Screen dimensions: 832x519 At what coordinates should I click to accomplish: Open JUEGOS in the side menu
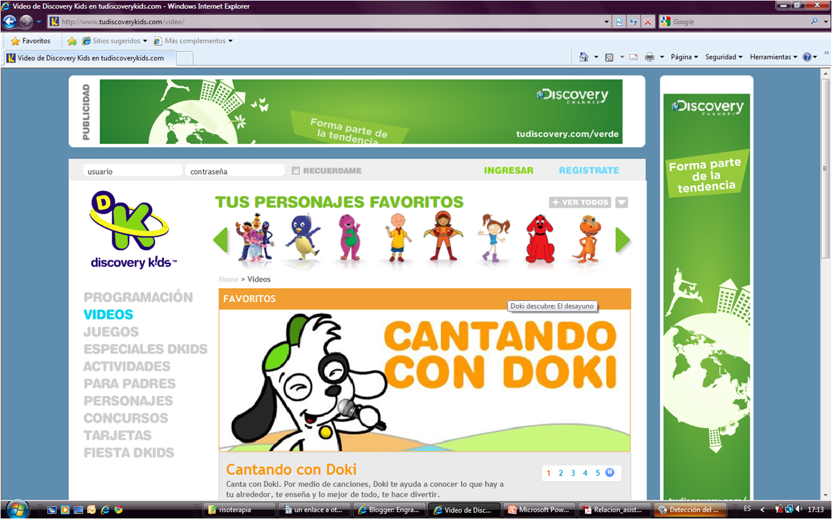(111, 332)
